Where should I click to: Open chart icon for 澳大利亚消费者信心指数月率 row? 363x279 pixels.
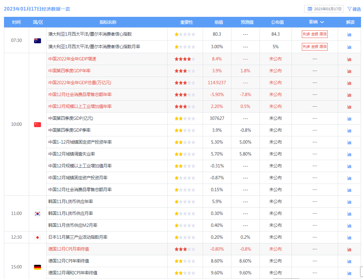point(349,47)
